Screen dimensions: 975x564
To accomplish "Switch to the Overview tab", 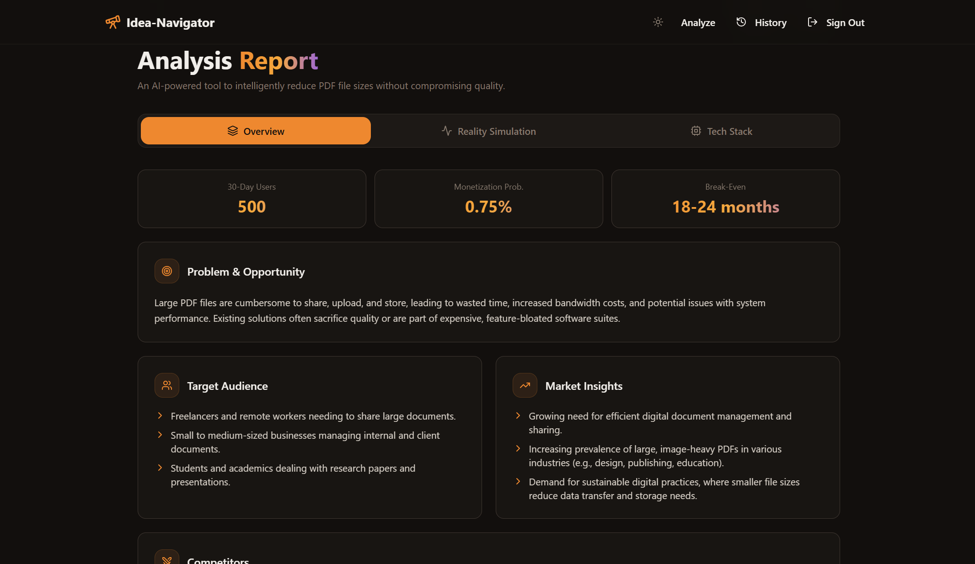I will pos(256,131).
